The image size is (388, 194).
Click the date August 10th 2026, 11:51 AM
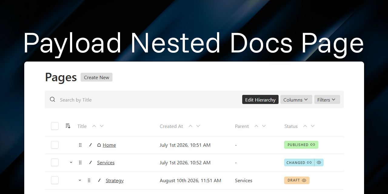pos(190,181)
